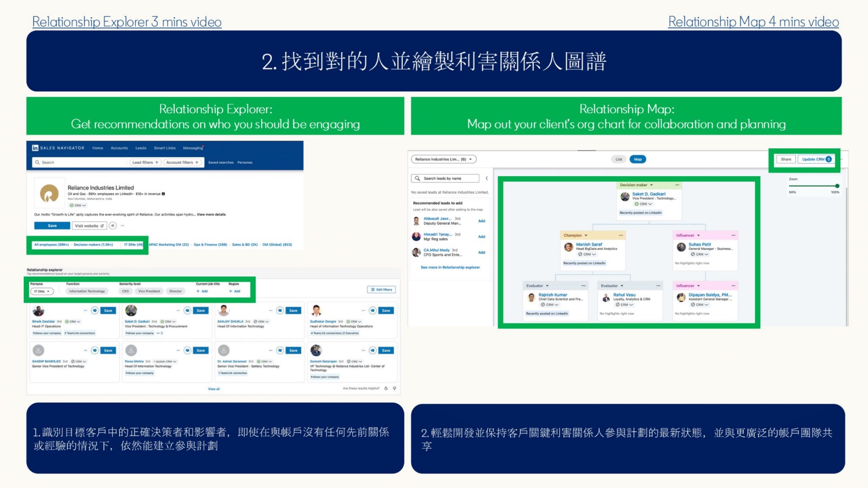Expand the CRM dropdown on SANJAY SHUKLA's card
This screenshot has width=868, height=488.
point(261,322)
